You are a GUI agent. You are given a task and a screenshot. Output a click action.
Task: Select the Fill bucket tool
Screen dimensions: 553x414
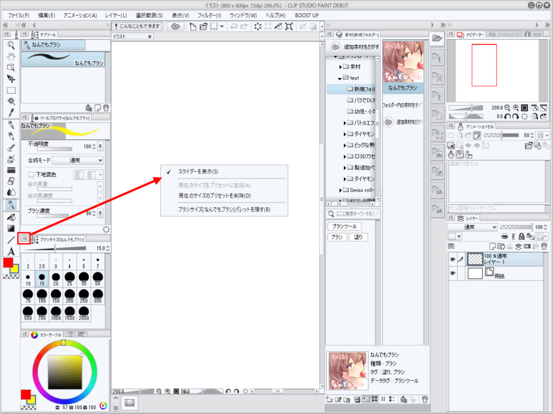pos(11,217)
